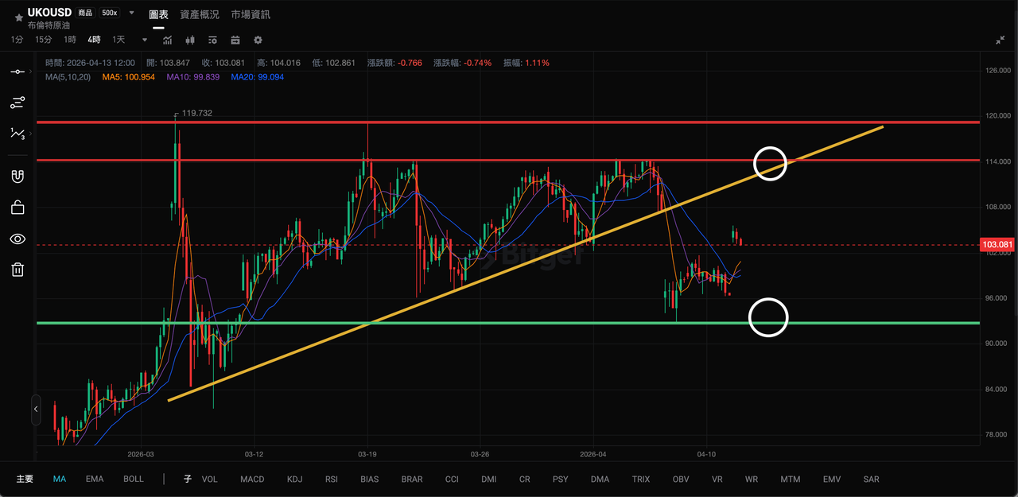Select the magnet drawing tool

(17, 176)
